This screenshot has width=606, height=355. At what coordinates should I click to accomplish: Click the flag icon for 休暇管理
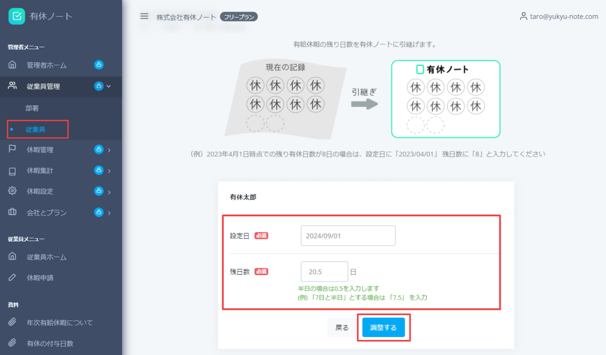coord(12,149)
